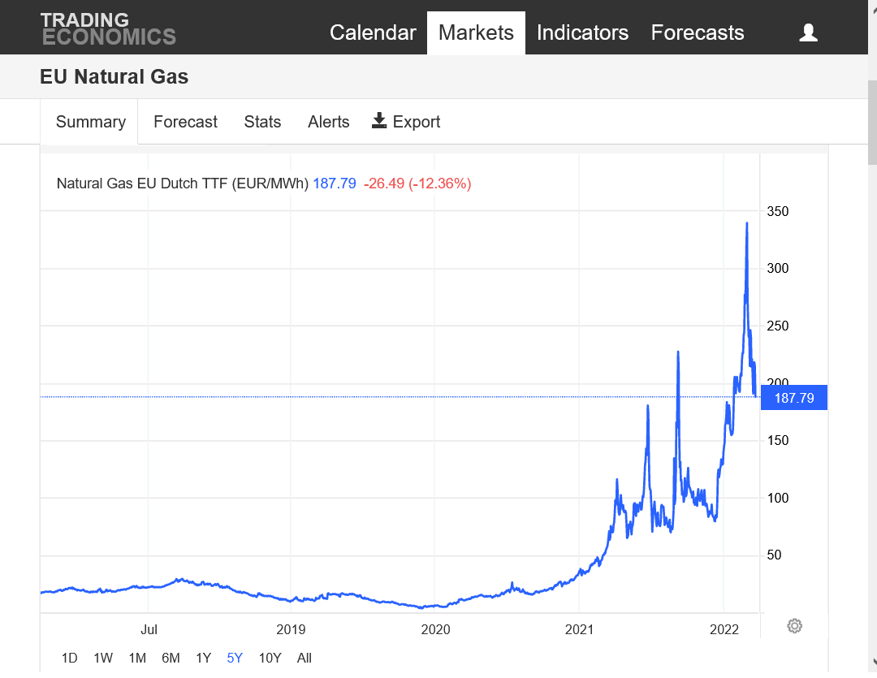Go to the Markets menu
The image size is (877, 678).
click(x=476, y=32)
